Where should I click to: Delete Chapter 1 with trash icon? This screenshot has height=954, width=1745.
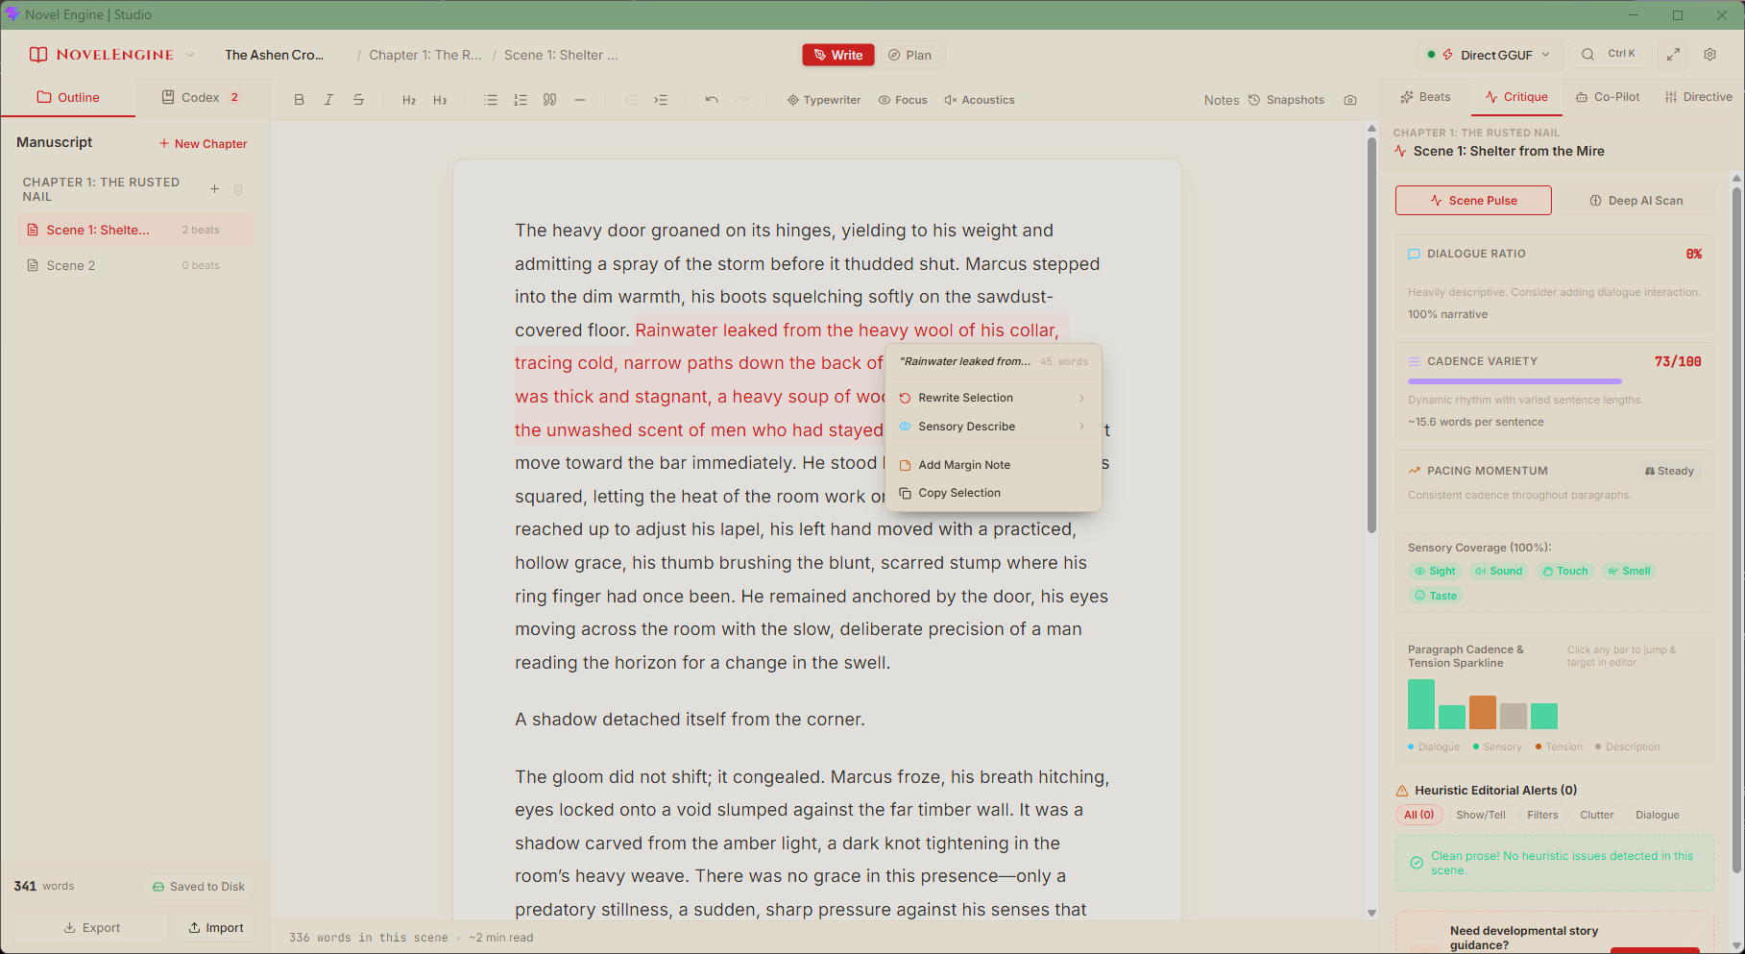pos(238,189)
